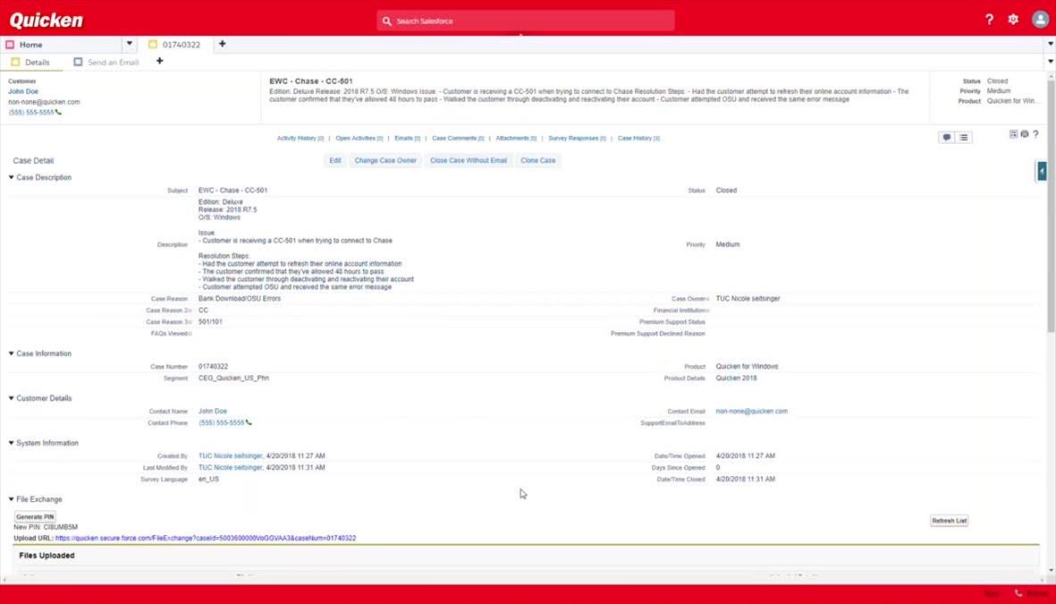Switch to the Send an Email subtab
1056x604 pixels.
pos(113,63)
